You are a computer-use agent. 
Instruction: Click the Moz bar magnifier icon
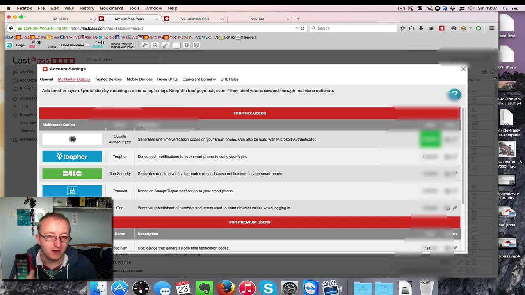pos(155,45)
